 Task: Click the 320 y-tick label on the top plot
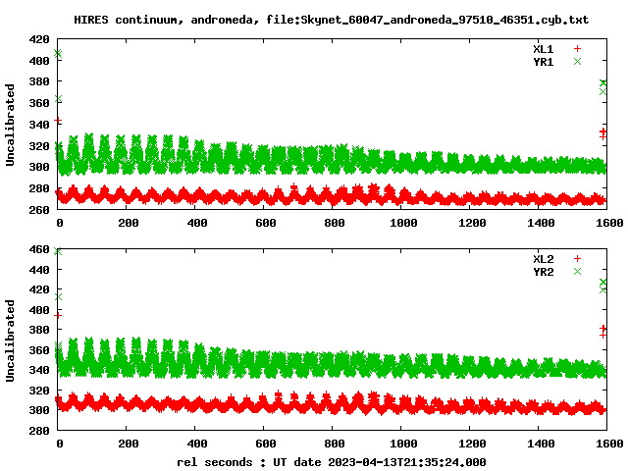point(39,146)
